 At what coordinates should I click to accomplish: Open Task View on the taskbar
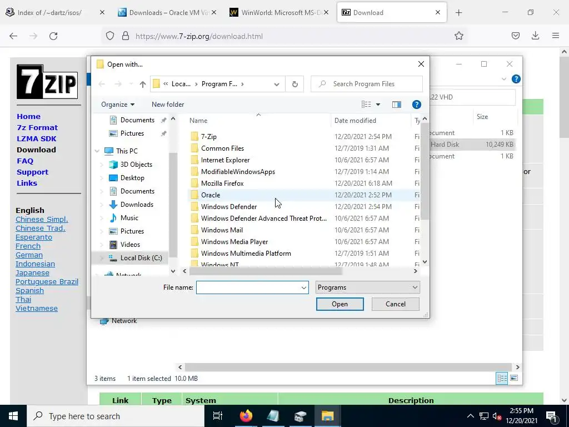point(218,416)
